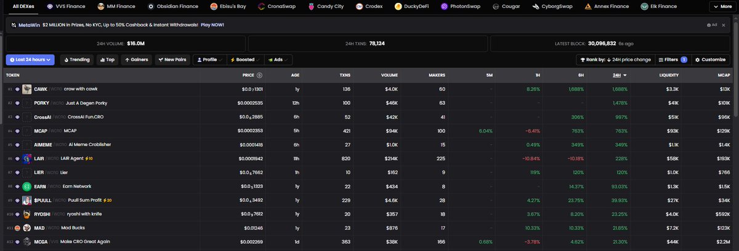Click the New Pairs button
Screen dimensions: 739x251
coord(172,60)
